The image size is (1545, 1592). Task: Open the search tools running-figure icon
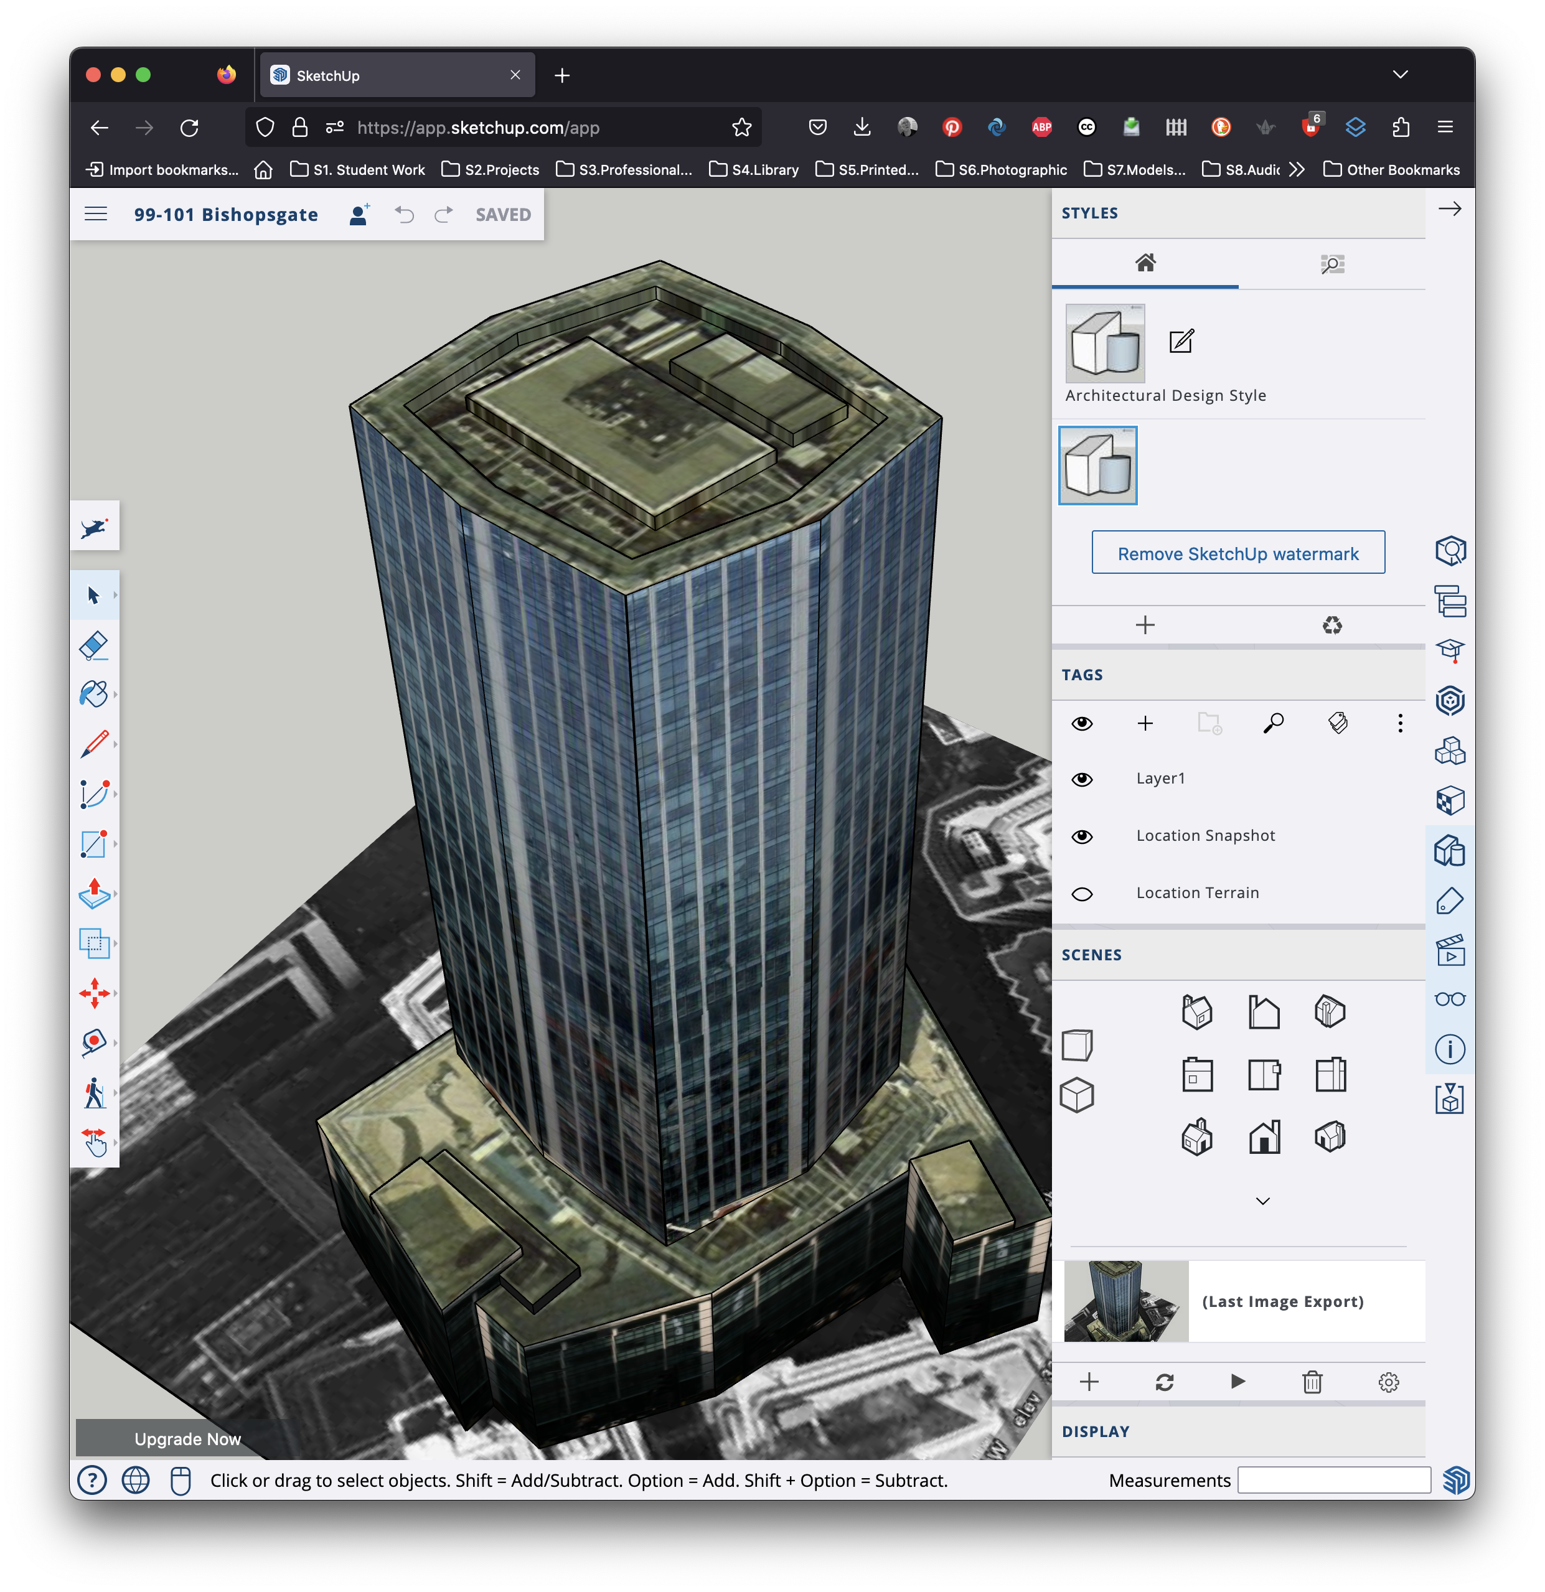(x=94, y=528)
